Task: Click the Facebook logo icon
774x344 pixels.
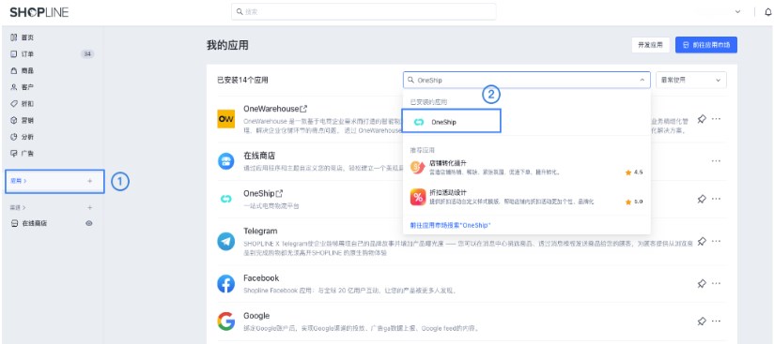Action: pos(226,284)
